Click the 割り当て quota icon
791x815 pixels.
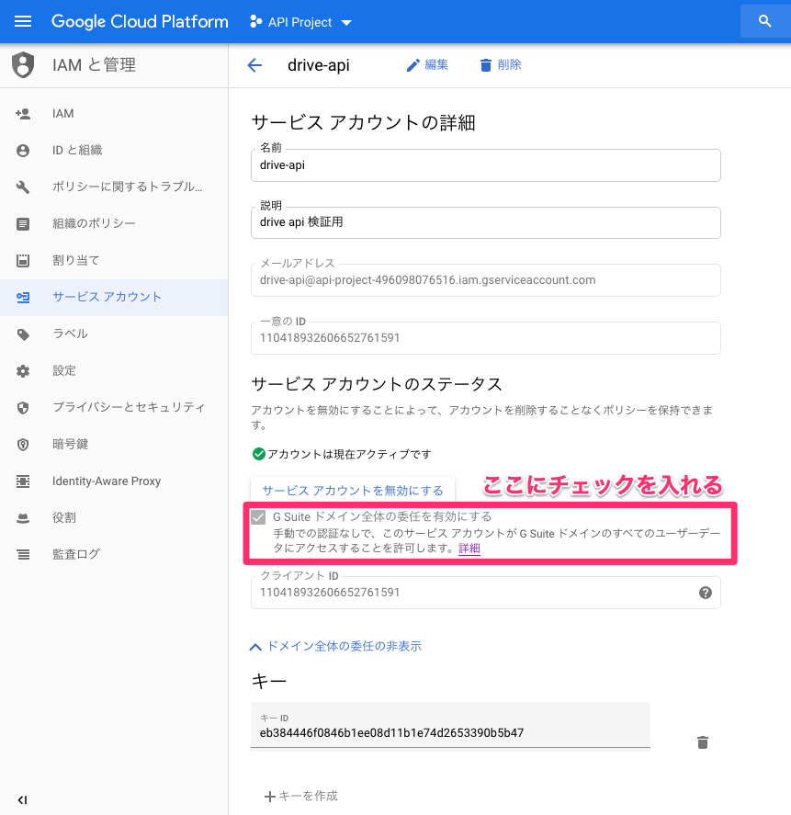[23, 260]
